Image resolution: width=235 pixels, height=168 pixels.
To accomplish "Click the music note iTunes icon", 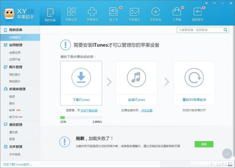I will pos(136,78).
